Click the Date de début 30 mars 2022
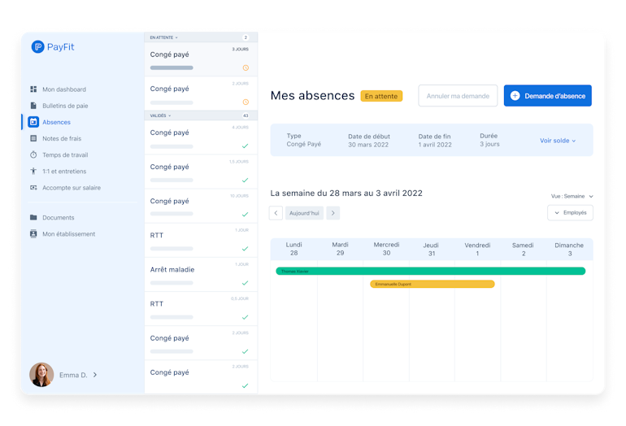 (369, 141)
